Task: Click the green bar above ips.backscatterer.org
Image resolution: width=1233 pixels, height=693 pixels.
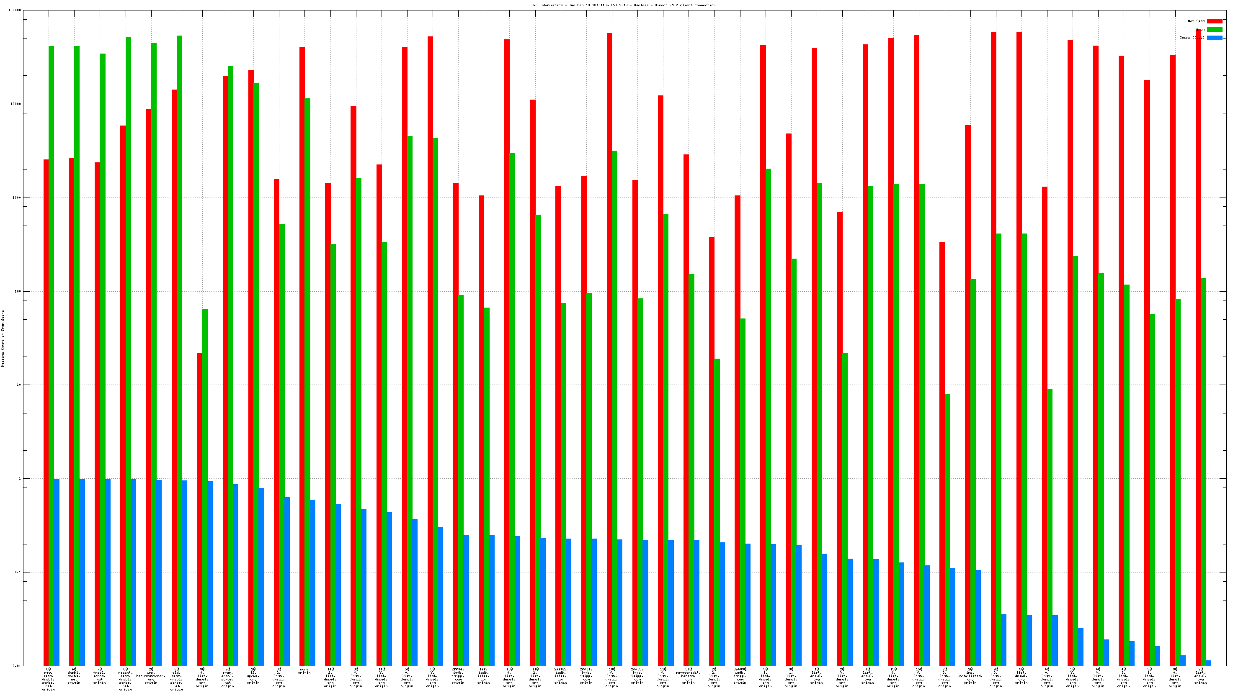Action: (154, 335)
